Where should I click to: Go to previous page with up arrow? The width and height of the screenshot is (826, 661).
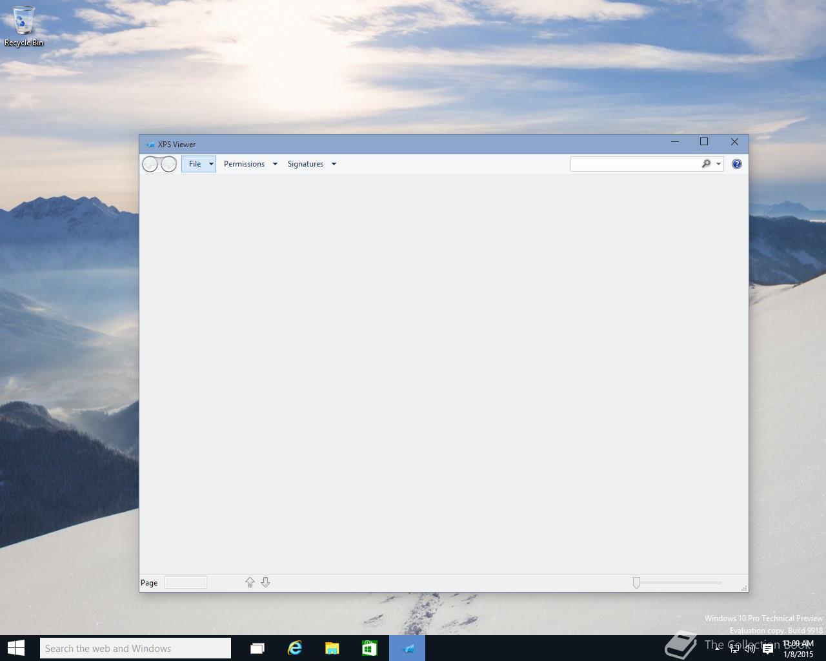tap(250, 582)
